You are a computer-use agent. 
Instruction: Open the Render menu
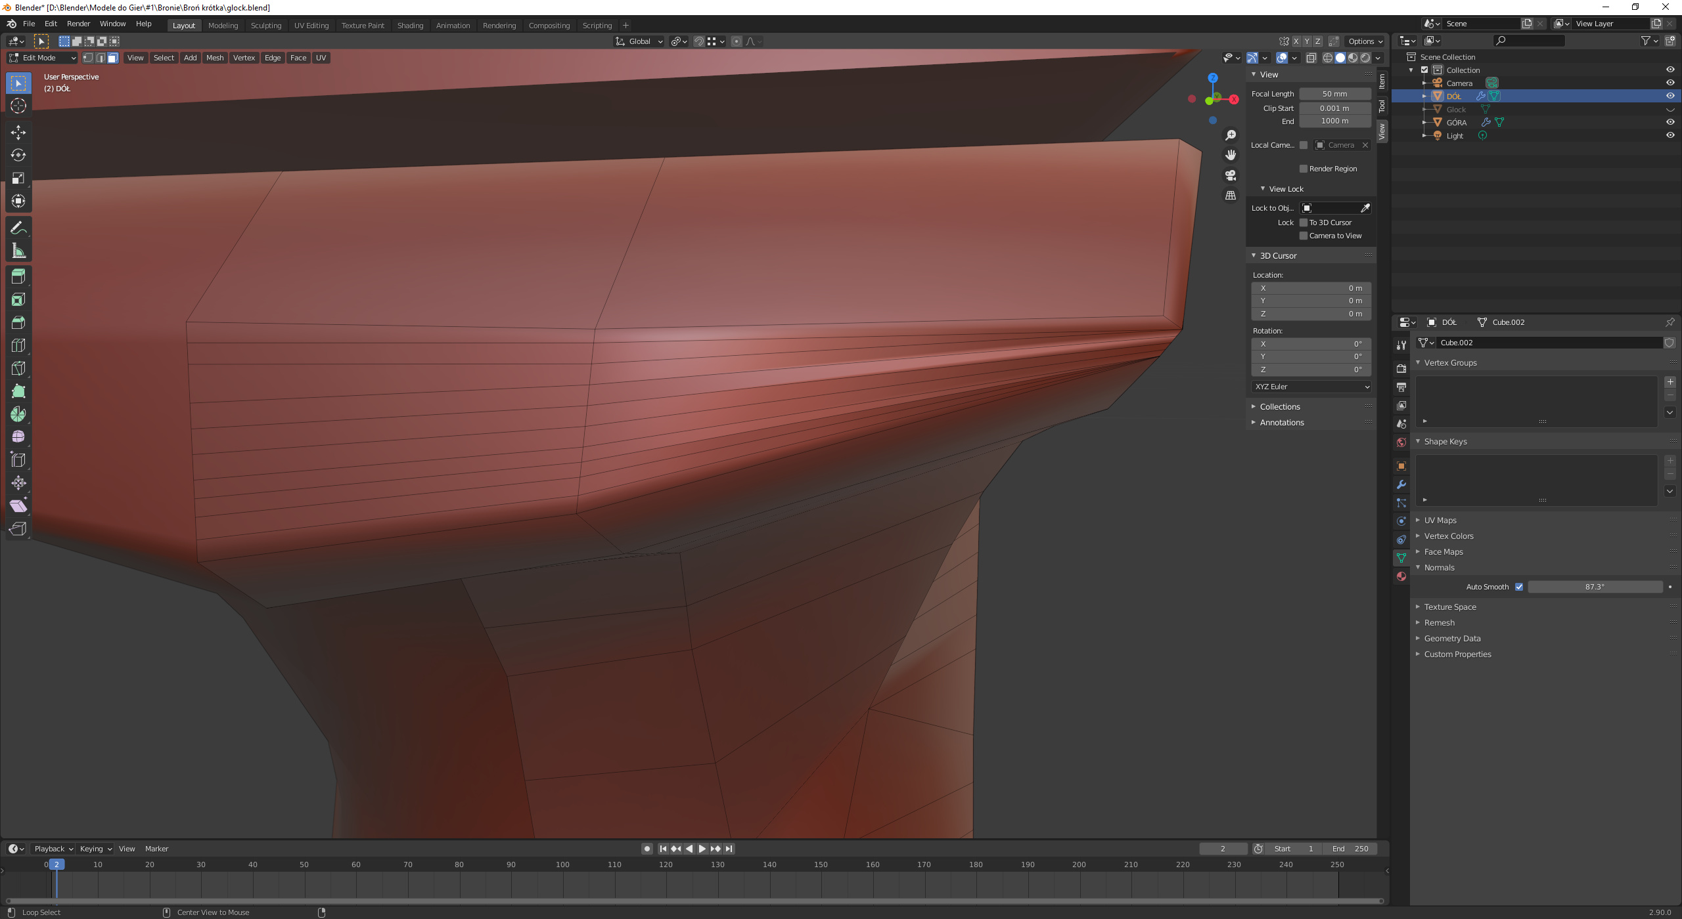(x=78, y=24)
